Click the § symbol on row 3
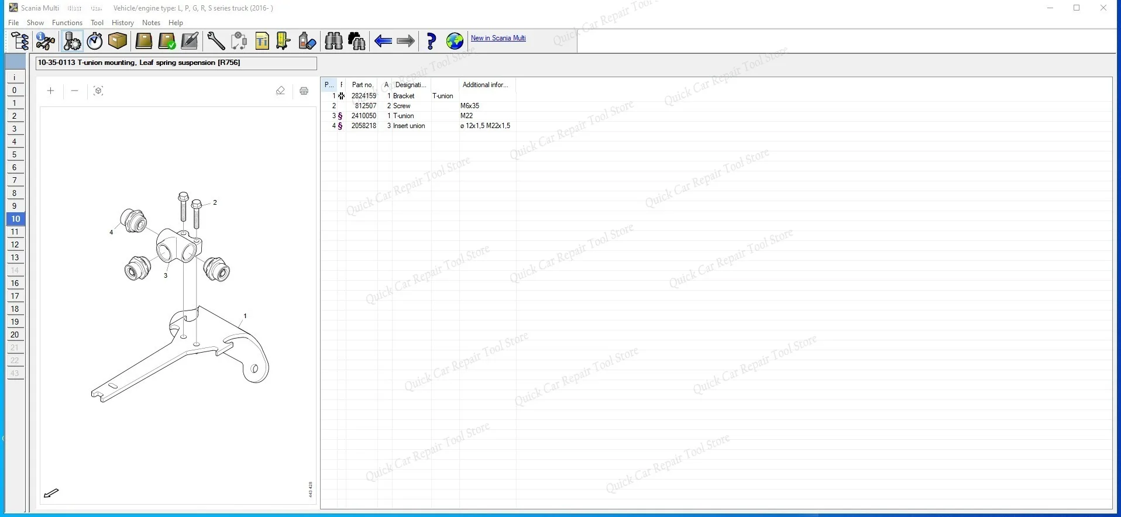 341,116
